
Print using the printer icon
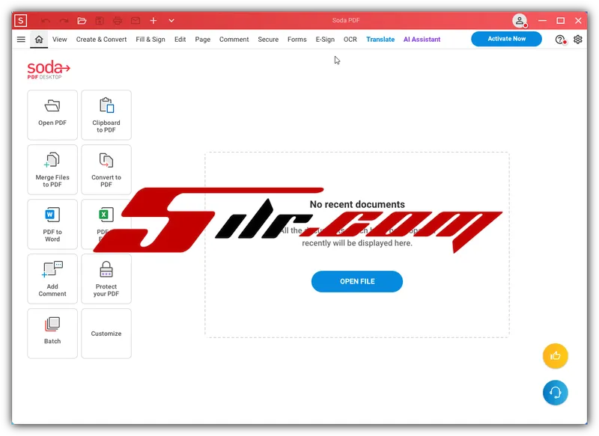(118, 21)
